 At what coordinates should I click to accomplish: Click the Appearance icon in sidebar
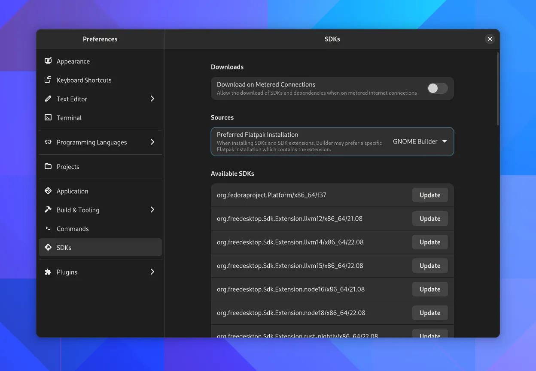click(48, 61)
